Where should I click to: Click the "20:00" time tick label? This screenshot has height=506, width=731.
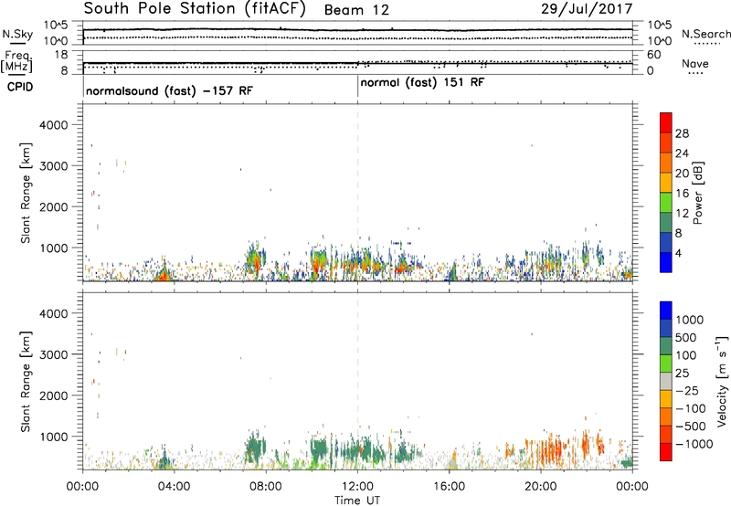pos(541,487)
